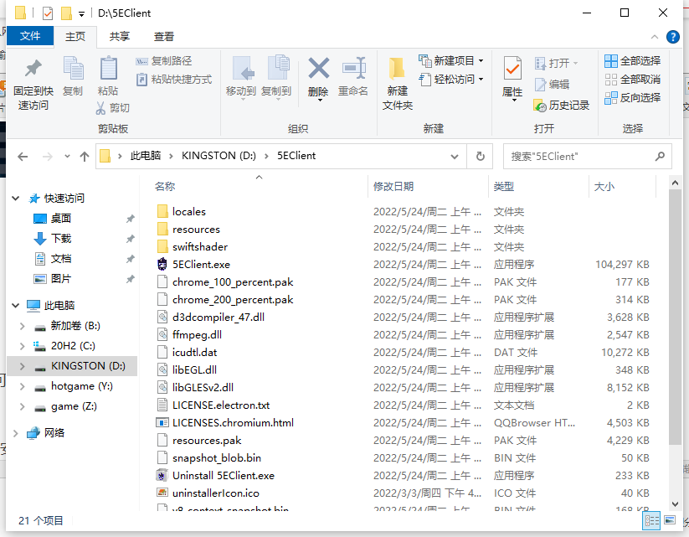Screen dimensions: 689x537
Task: Expand the hotgame (Y:) drive node
Action: click(22, 386)
